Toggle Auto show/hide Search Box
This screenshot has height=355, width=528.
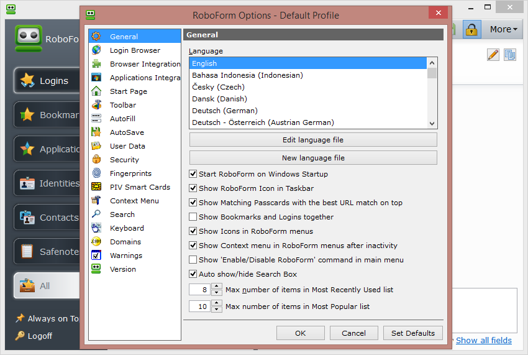193,274
